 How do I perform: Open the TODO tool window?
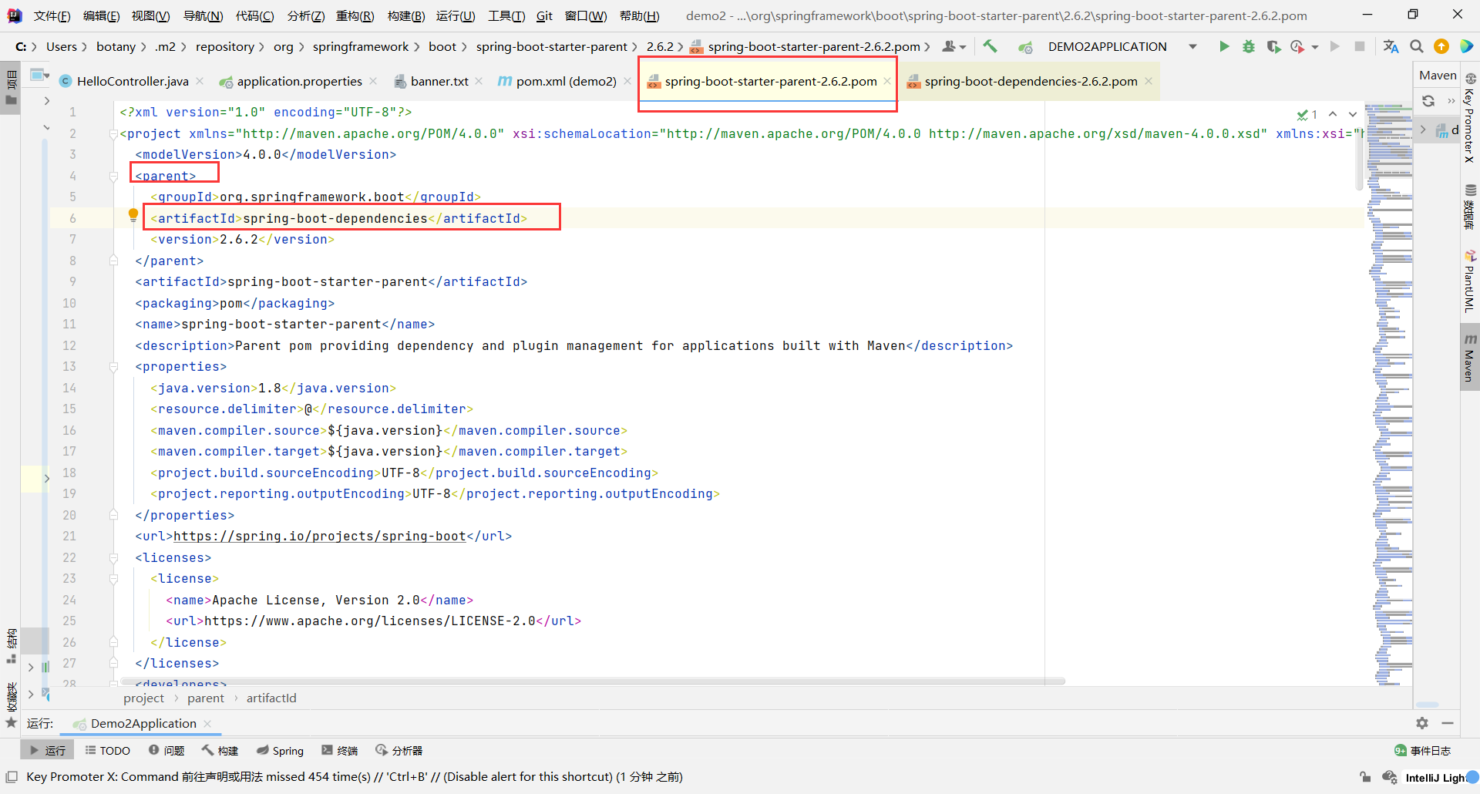pos(107,750)
